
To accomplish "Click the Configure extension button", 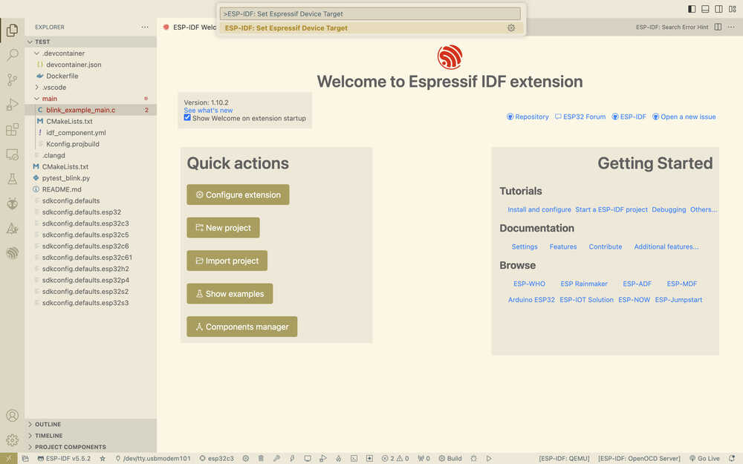I will 238,195.
